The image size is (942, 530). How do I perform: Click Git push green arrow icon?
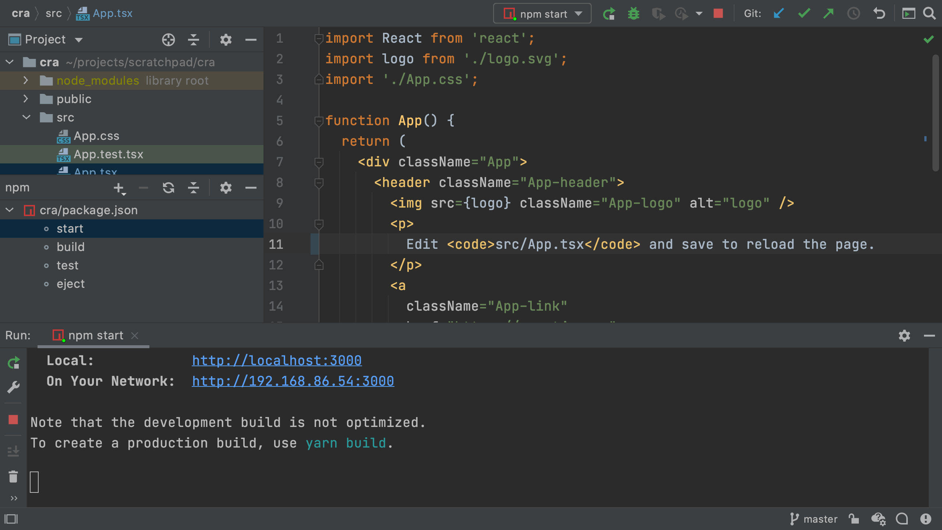pos(828,14)
